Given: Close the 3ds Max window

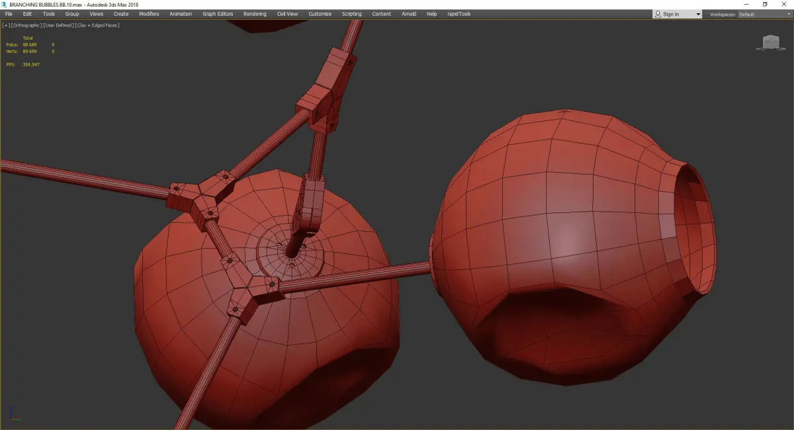Looking at the screenshot, I should [783, 4].
